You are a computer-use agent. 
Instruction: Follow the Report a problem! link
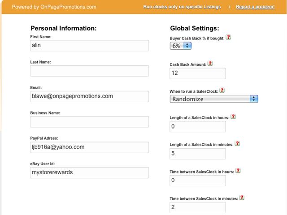[x=255, y=7]
